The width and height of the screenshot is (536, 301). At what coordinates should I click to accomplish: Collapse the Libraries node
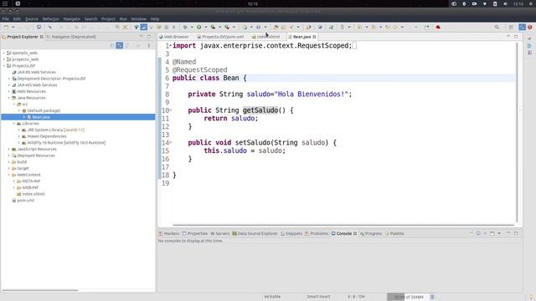tap(14, 124)
